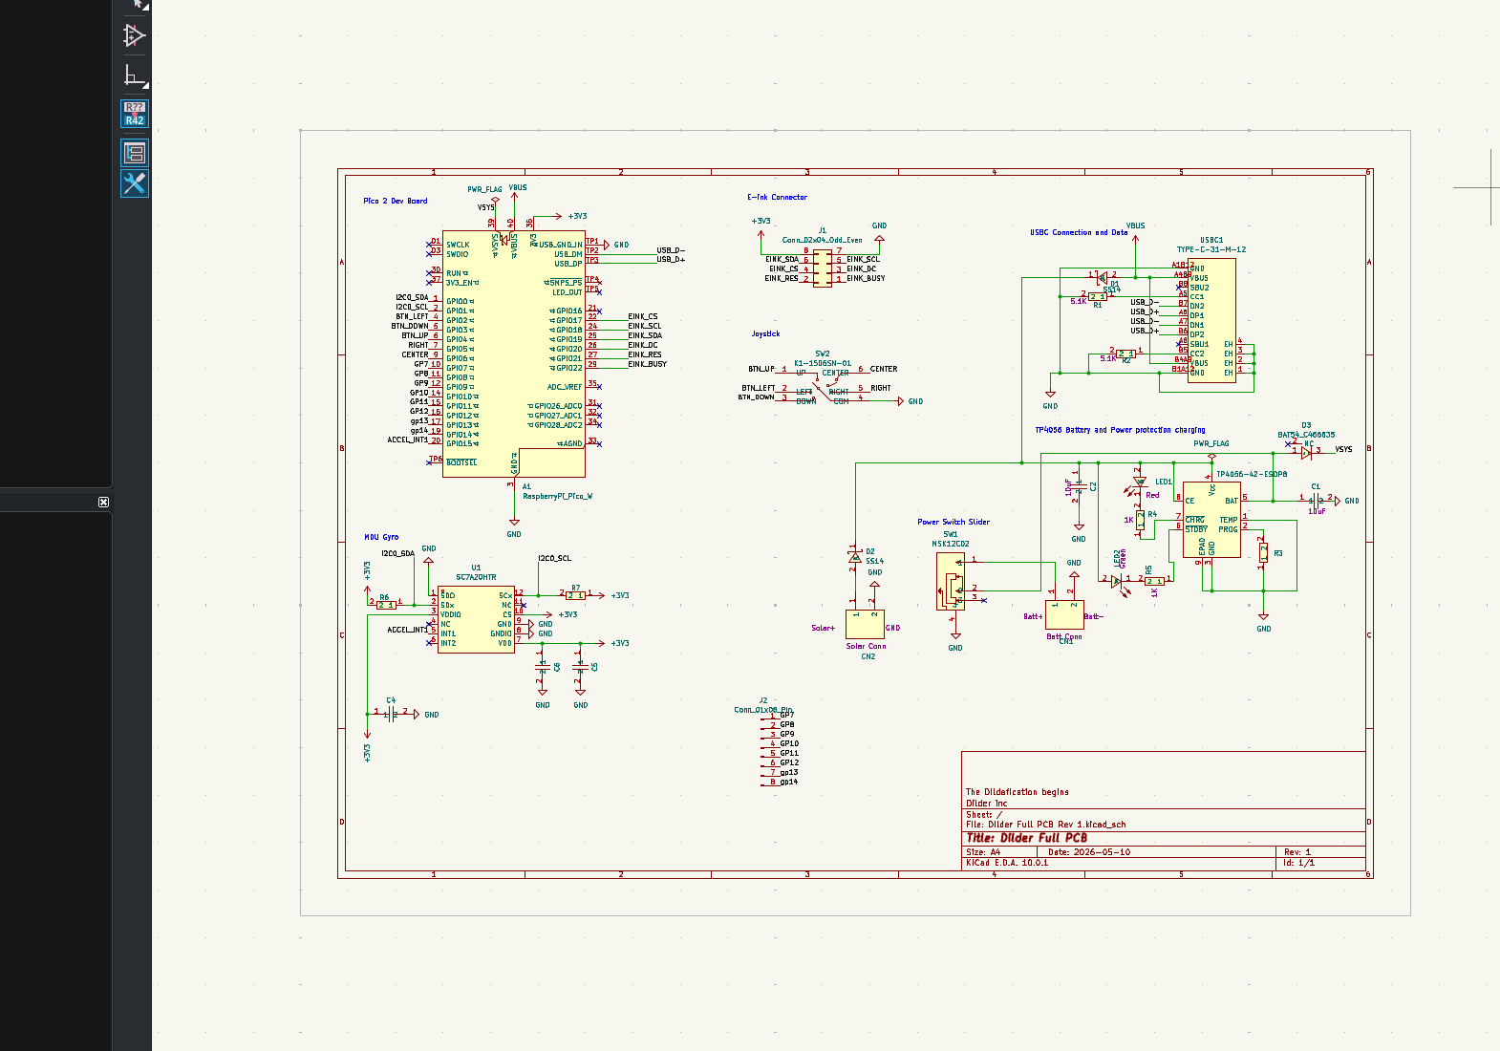Click the R6 resistor reference text
Screen dimensions: 1500x1051
384,597
